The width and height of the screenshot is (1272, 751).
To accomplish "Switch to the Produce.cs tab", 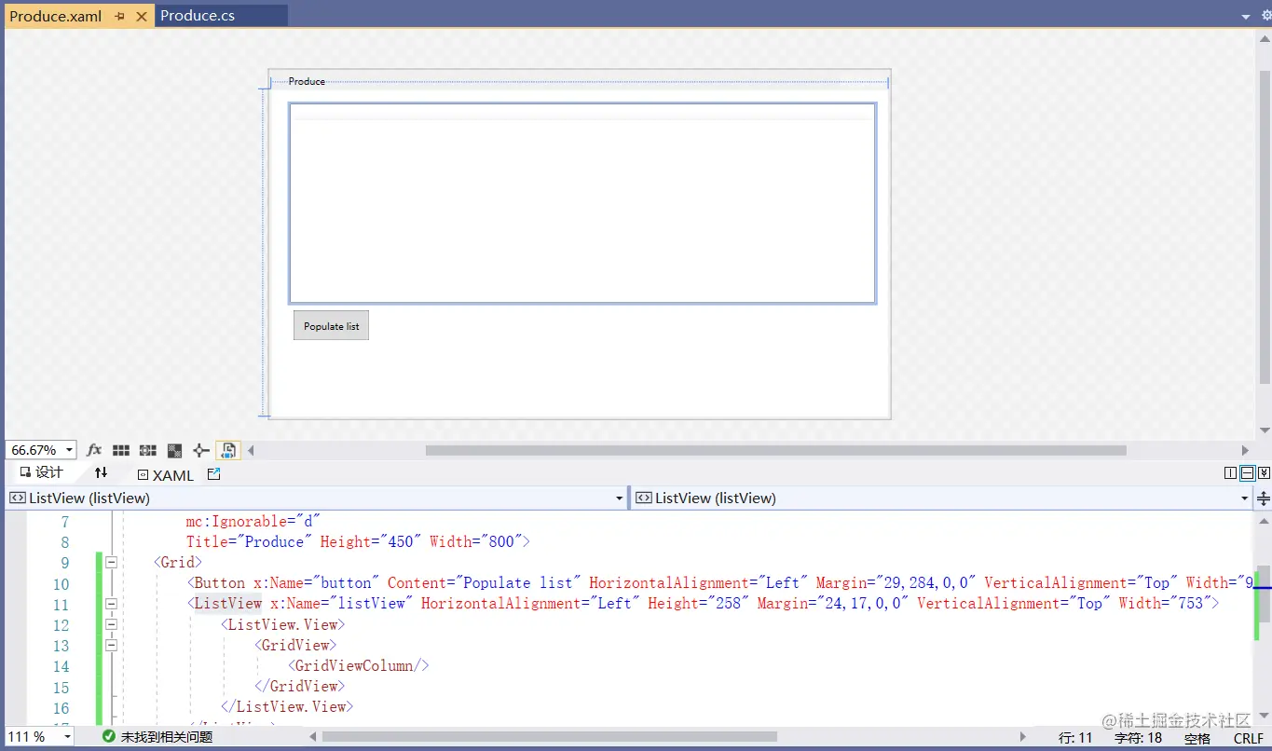I will 198,16.
